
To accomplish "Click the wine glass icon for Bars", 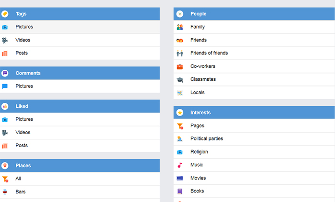I will point(5,192).
